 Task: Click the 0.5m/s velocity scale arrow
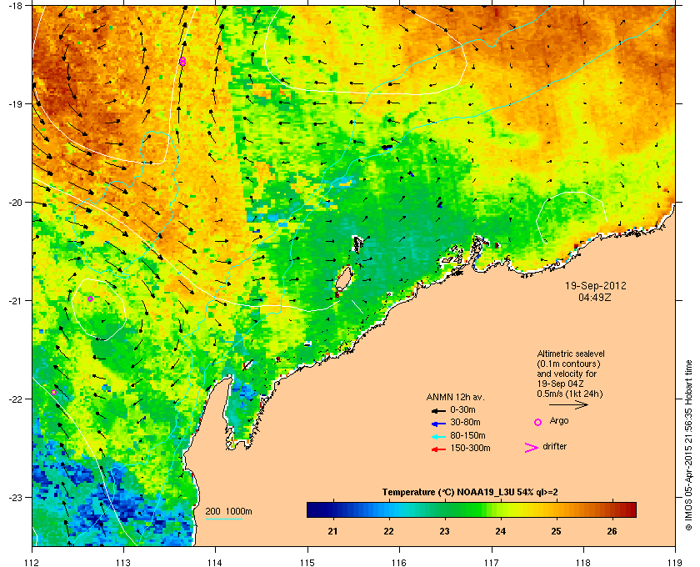coord(568,404)
